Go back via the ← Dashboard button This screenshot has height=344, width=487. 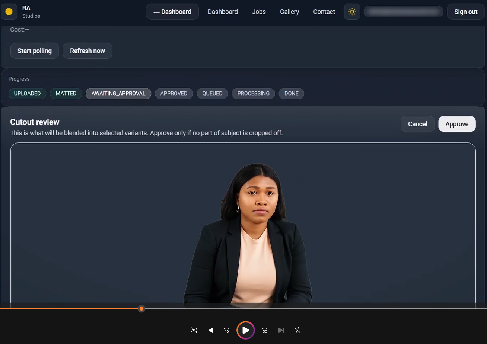click(x=172, y=12)
